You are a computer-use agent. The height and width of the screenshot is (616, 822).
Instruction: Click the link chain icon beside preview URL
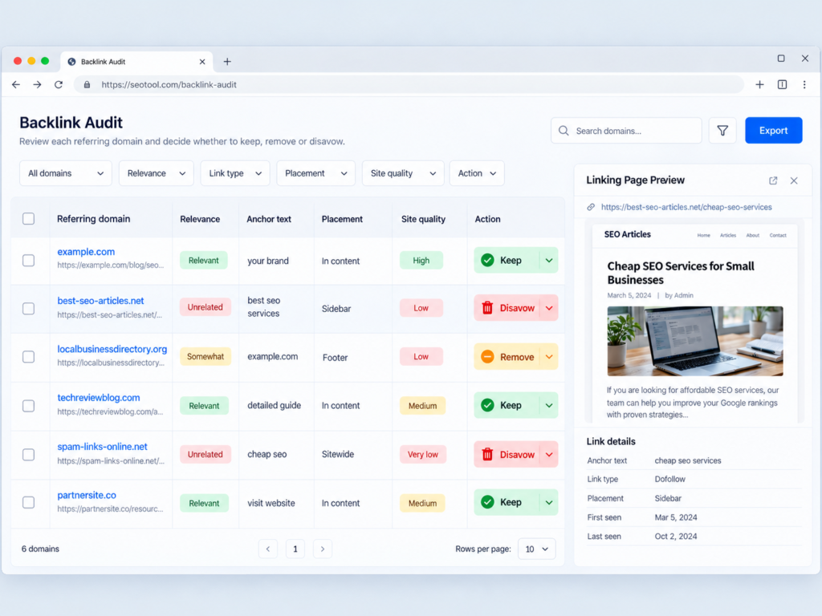(591, 207)
